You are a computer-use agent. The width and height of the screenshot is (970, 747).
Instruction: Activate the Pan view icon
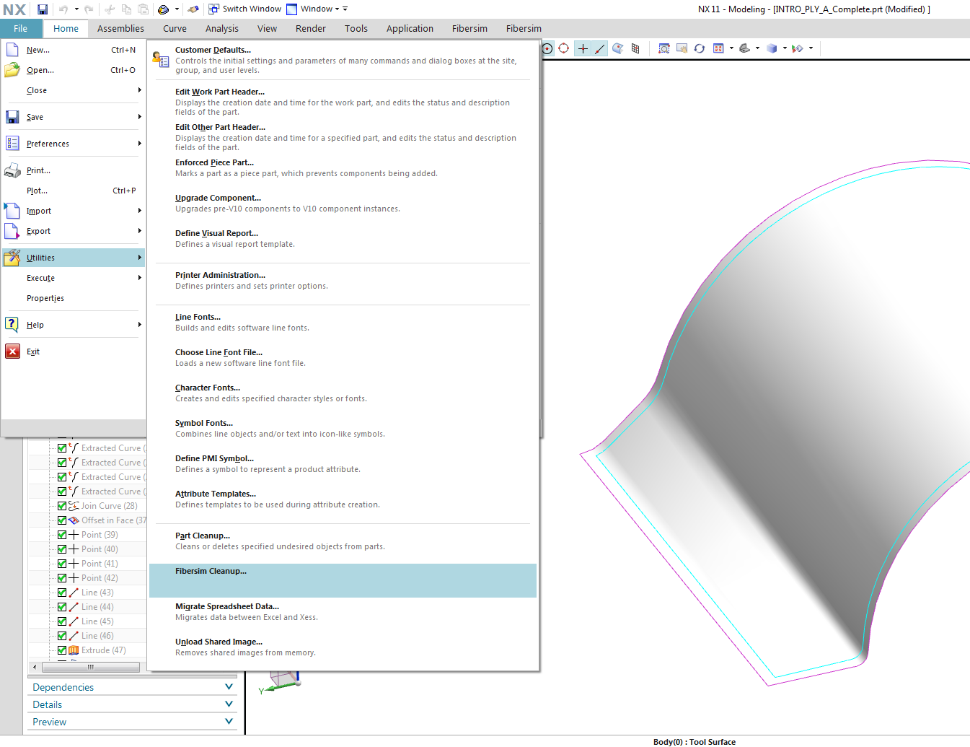point(682,48)
